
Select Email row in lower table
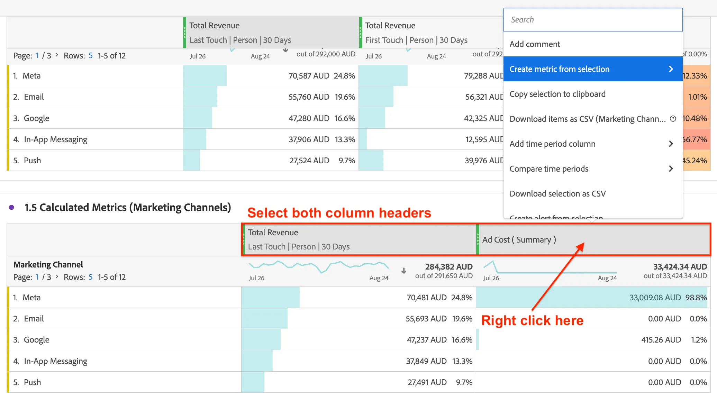coord(125,319)
